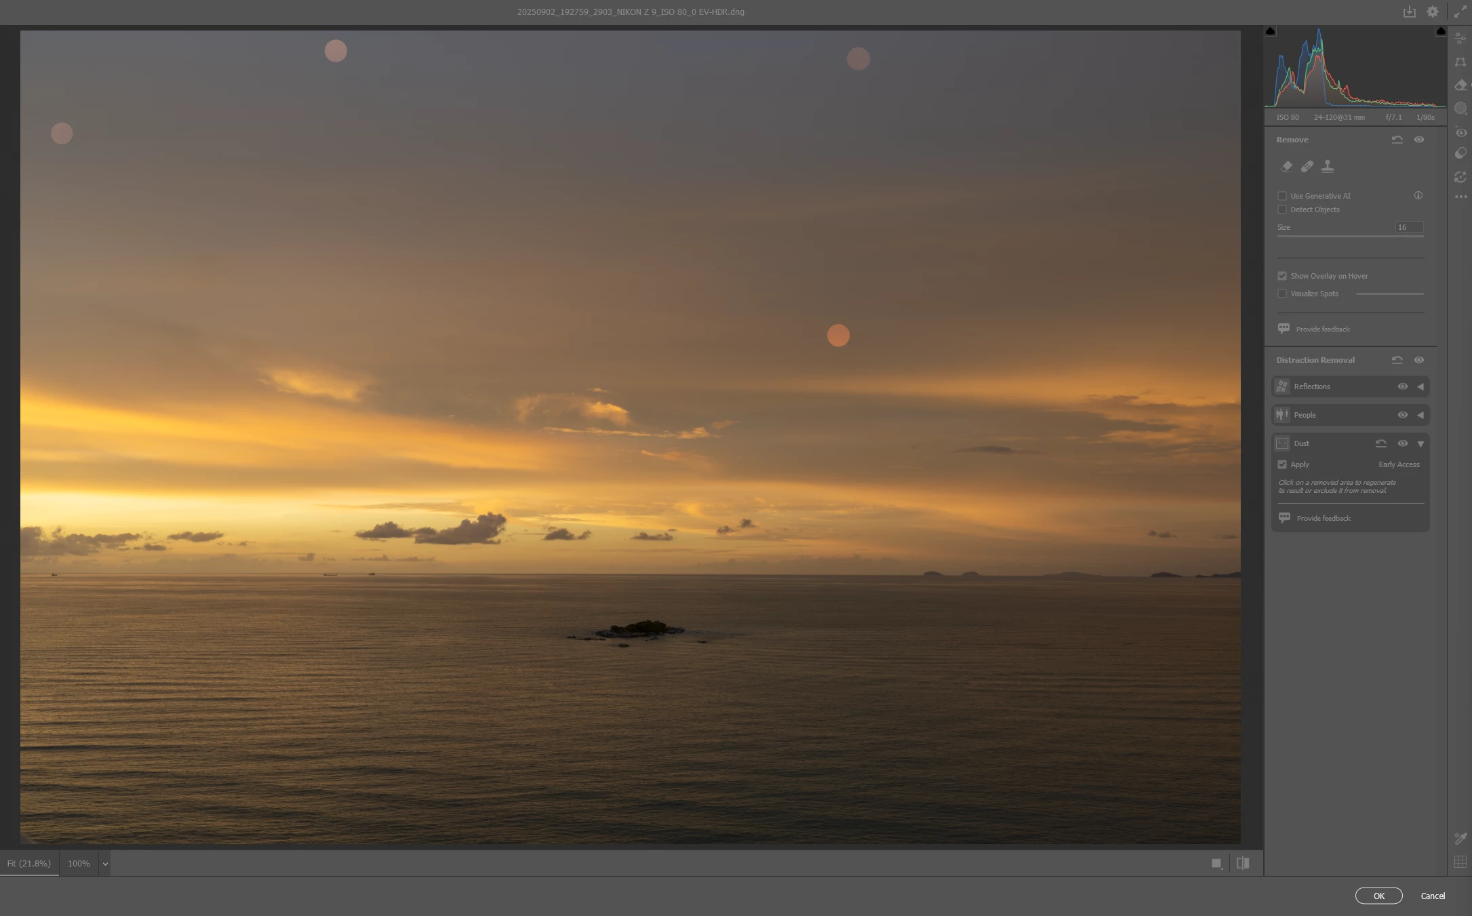Select the Red Eye removal tool
The height and width of the screenshot is (916, 1472).
click(x=1460, y=132)
